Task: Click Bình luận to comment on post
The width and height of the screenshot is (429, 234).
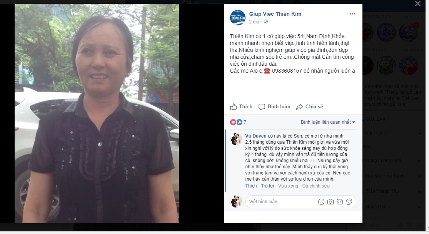Action: click(x=274, y=106)
